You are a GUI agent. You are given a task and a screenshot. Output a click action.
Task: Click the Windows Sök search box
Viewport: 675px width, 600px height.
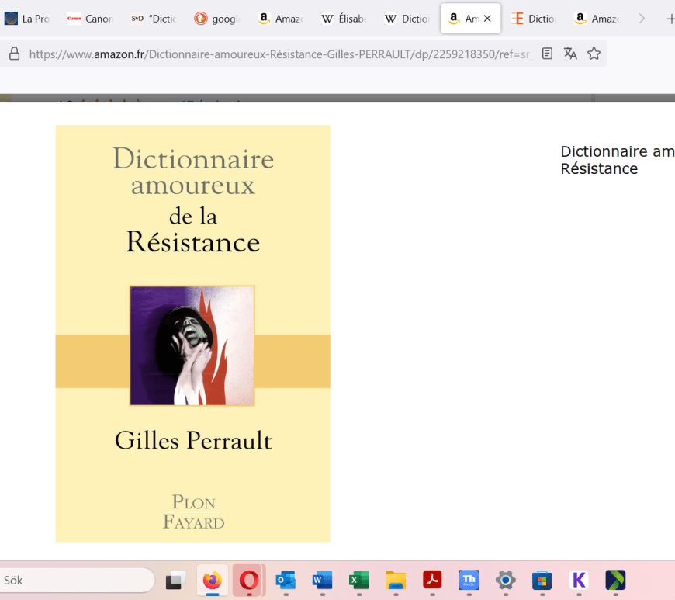pos(78,580)
